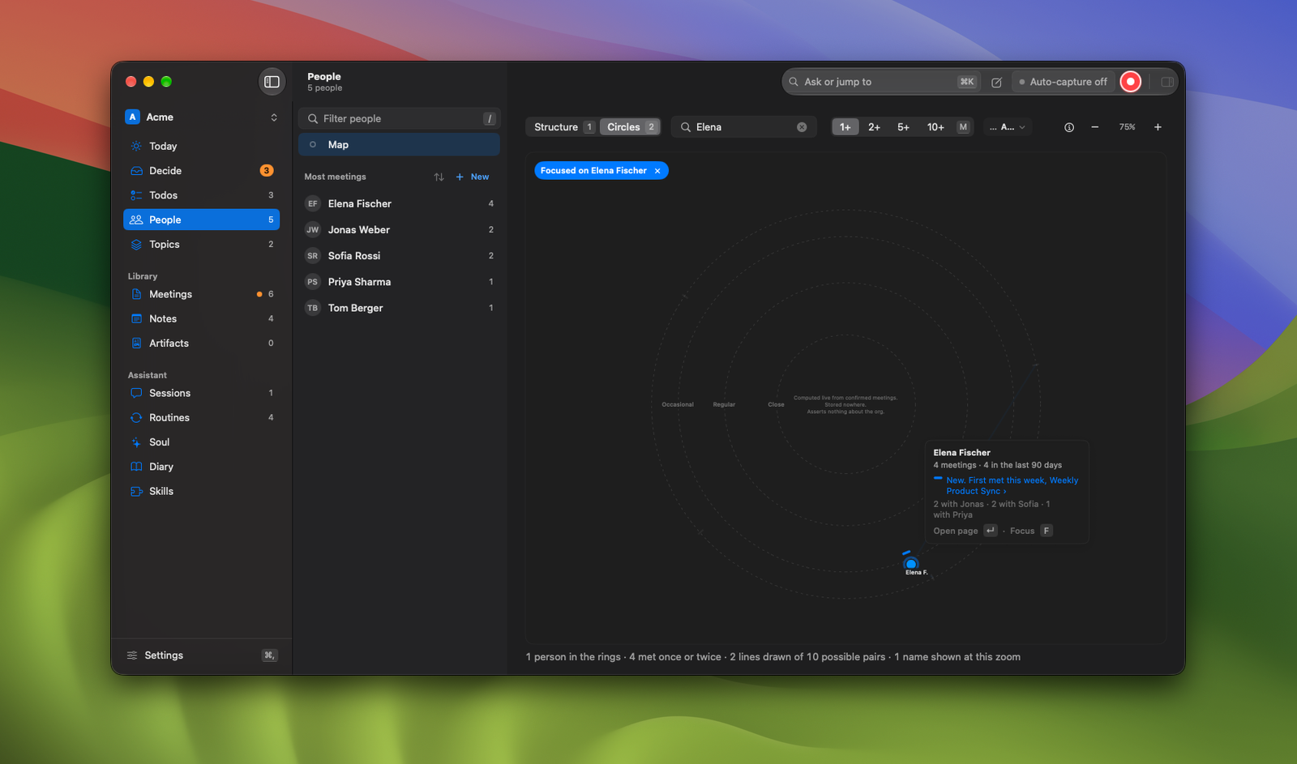The image size is (1297, 764).
Task: Add a new person with the New button
Action: (x=473, y=177)
